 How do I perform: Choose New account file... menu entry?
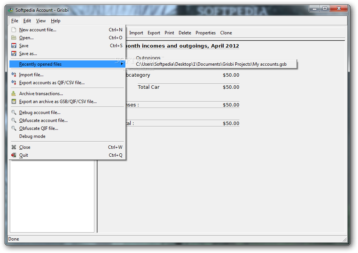67,30
